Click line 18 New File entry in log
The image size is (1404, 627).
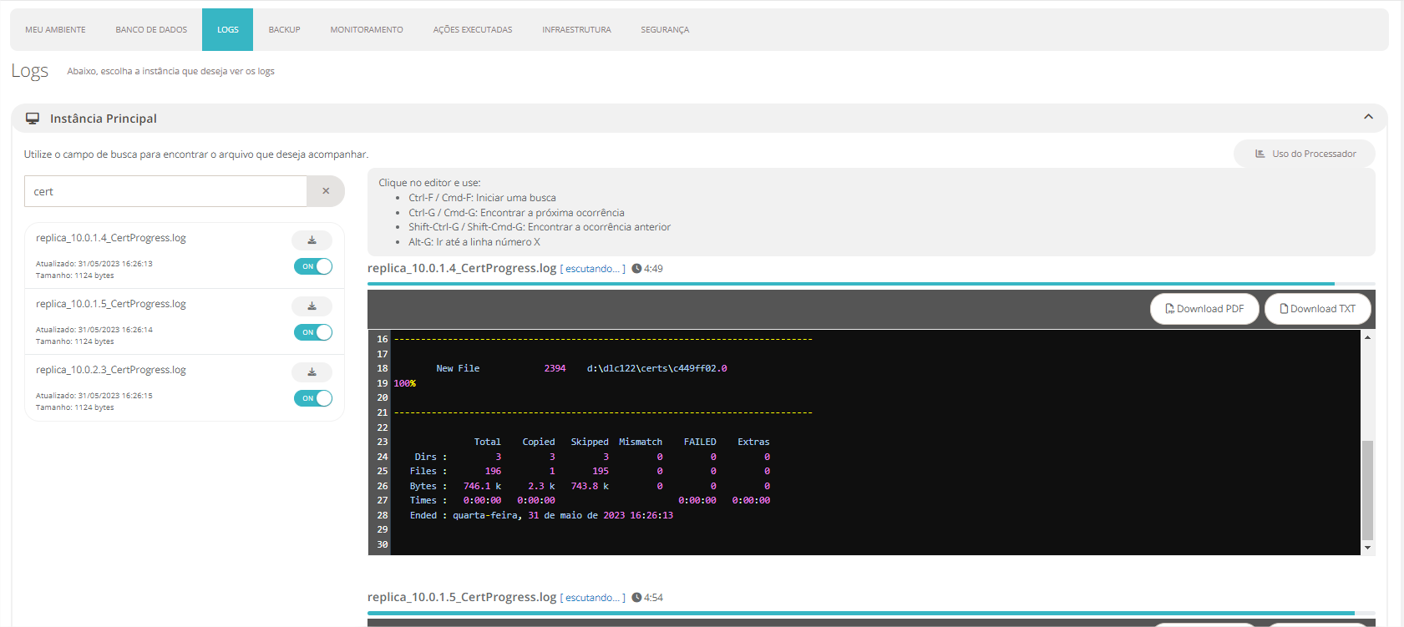pos(581,368)
